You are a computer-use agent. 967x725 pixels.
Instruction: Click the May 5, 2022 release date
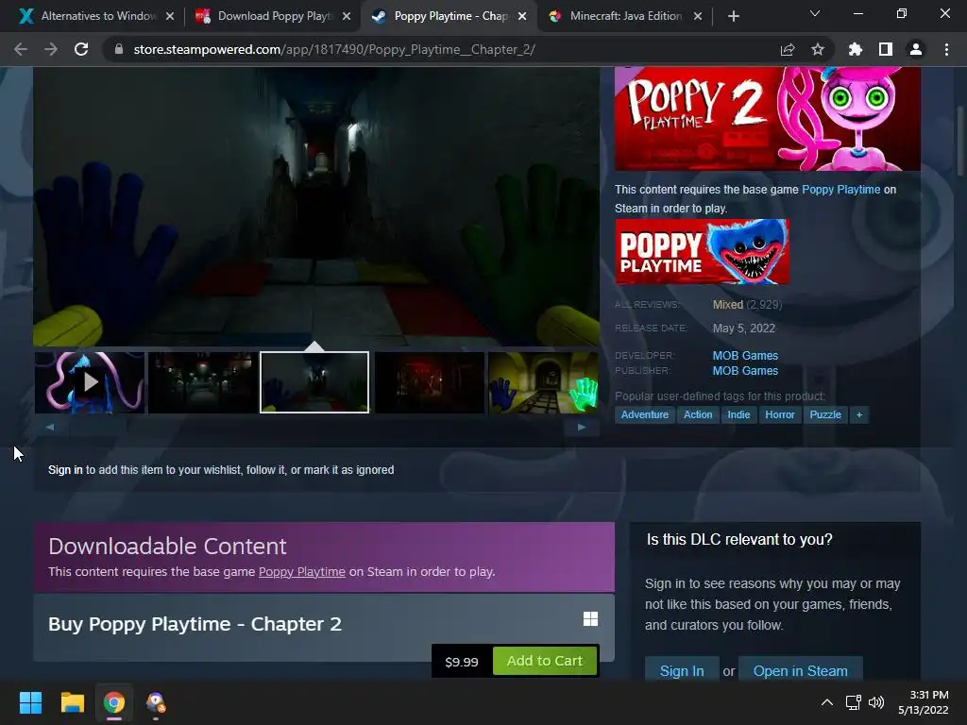pos(744,328)
